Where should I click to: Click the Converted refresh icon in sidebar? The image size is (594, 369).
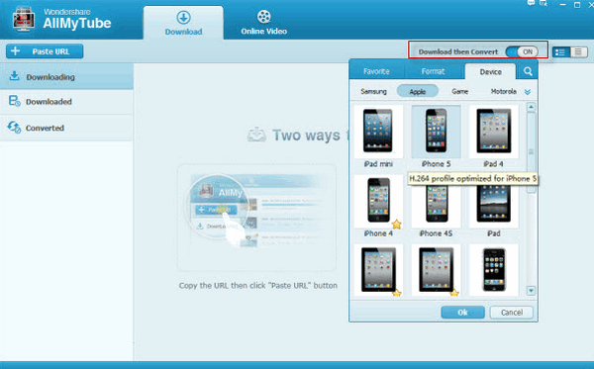(14, 128)
